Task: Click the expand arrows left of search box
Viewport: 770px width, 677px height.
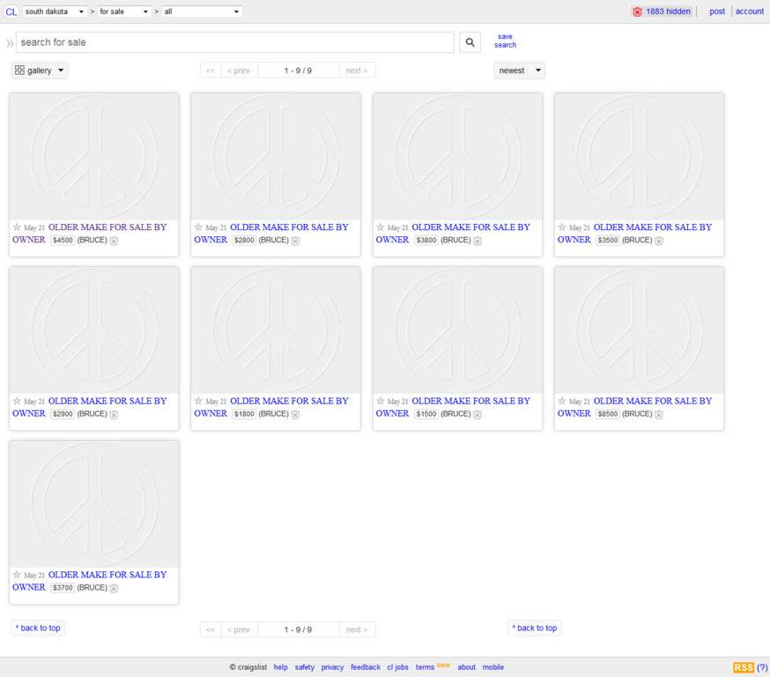Action: pos(10,42)
